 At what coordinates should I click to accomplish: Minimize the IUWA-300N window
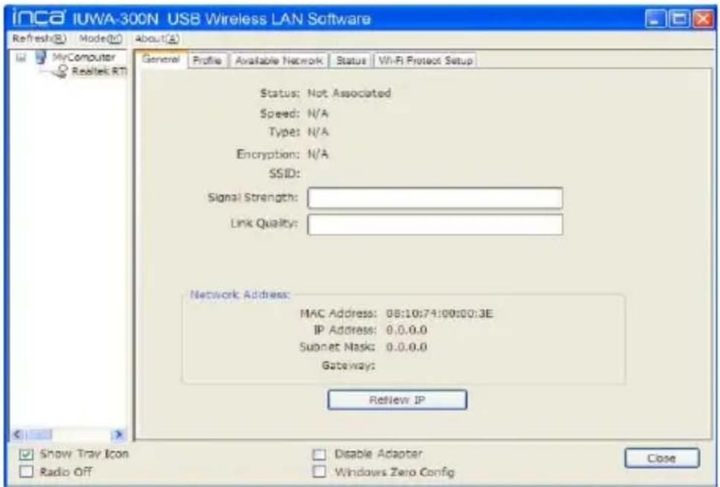[x=656, y=19]
